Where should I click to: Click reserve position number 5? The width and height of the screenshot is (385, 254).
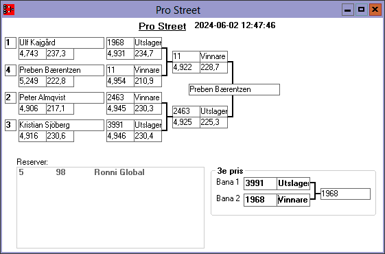pyautogui.click(x=21, y=172)
